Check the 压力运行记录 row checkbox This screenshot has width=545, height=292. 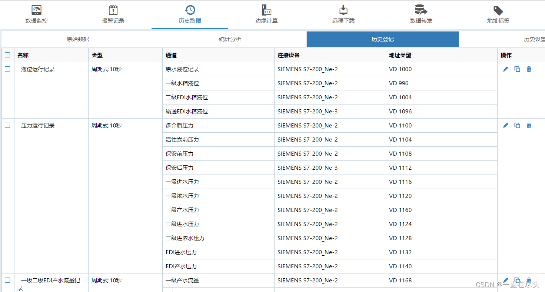point(7,125)
